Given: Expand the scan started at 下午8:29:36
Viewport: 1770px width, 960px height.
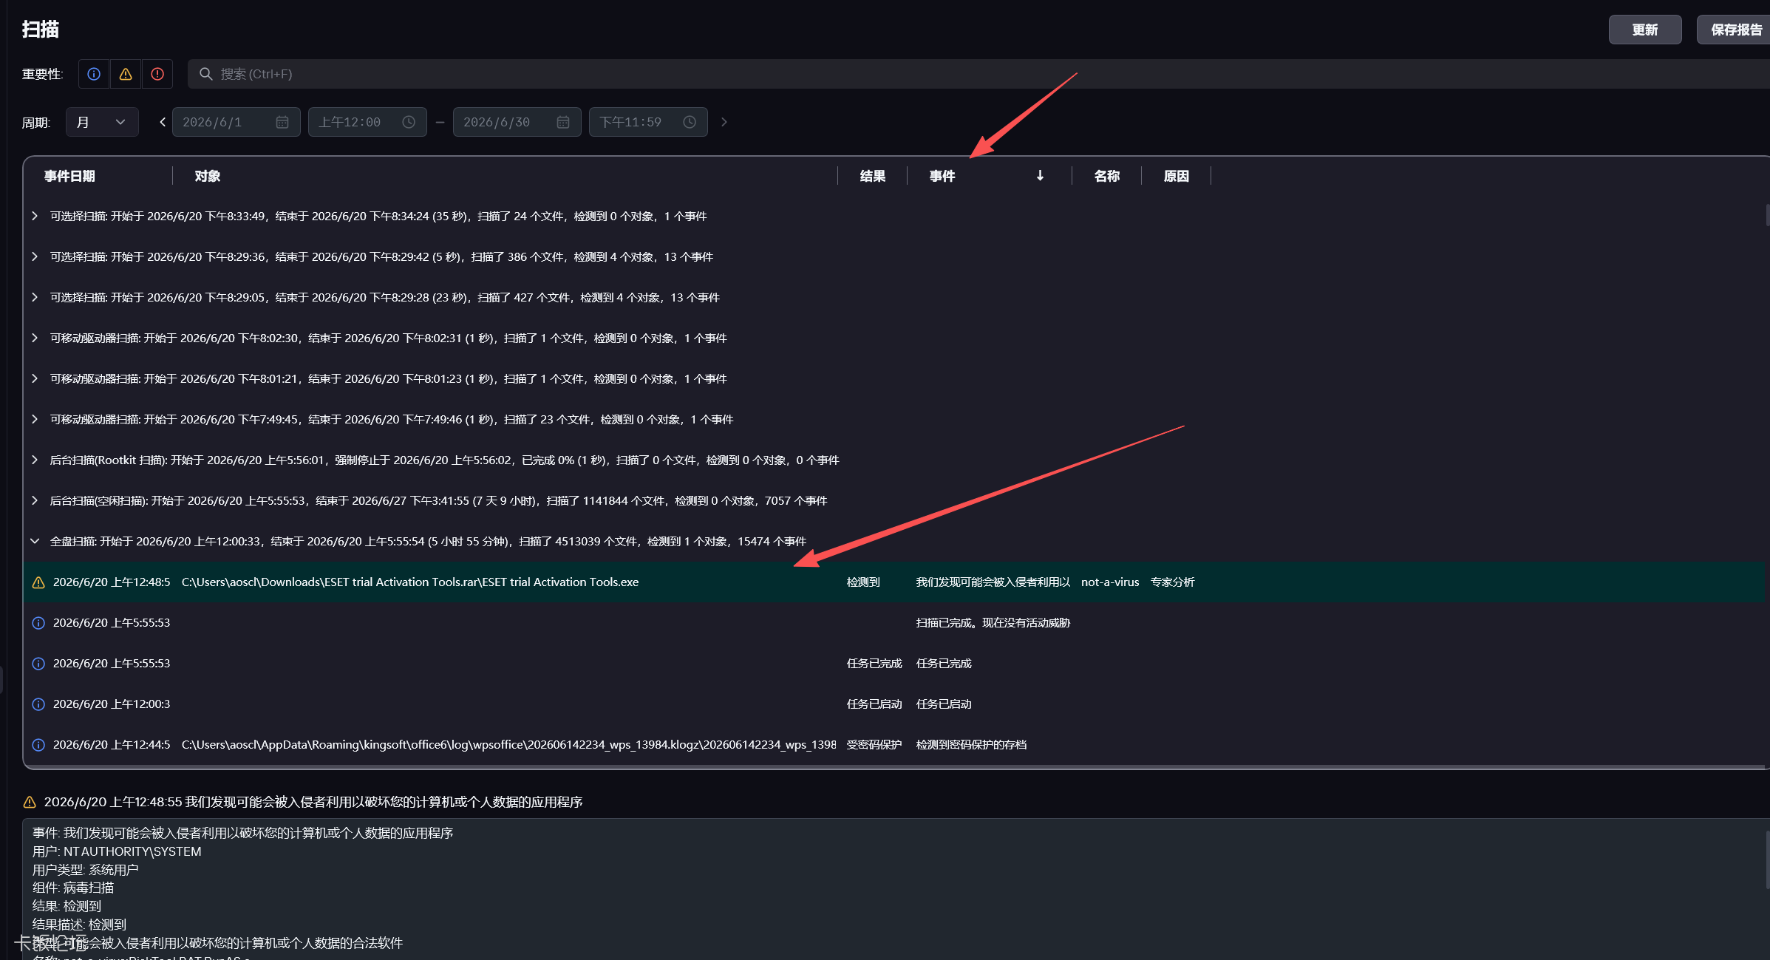Looking at the screenshot, I should (35, 256).
